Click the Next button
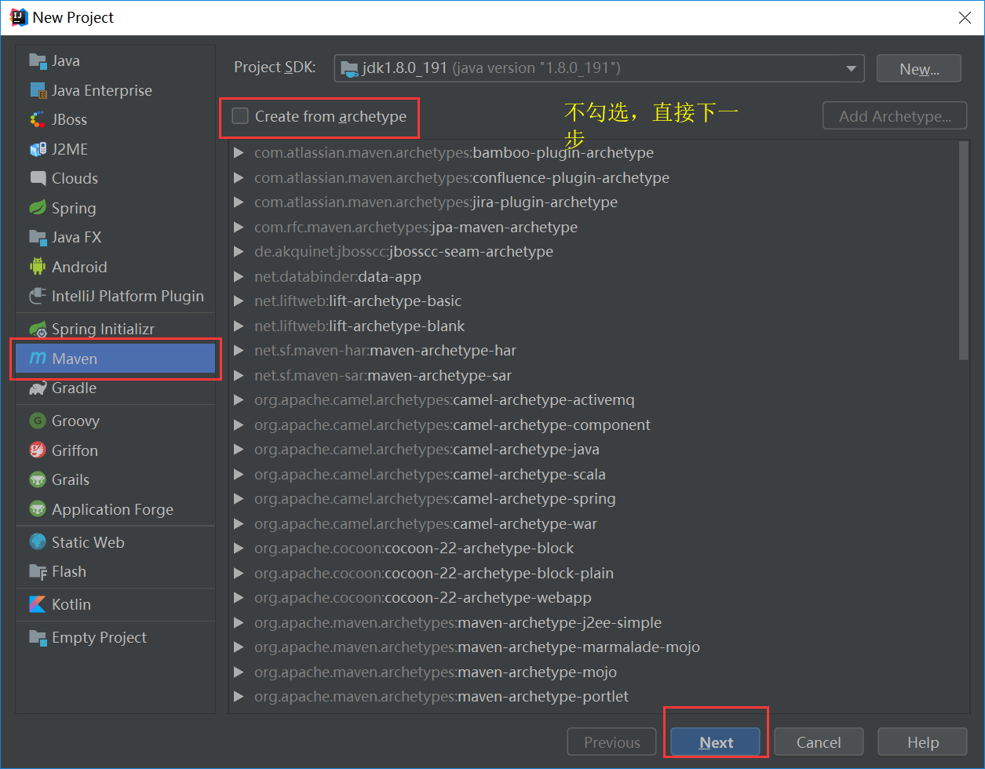The width and height of the screenshot is (985, 769). [716, 742]
